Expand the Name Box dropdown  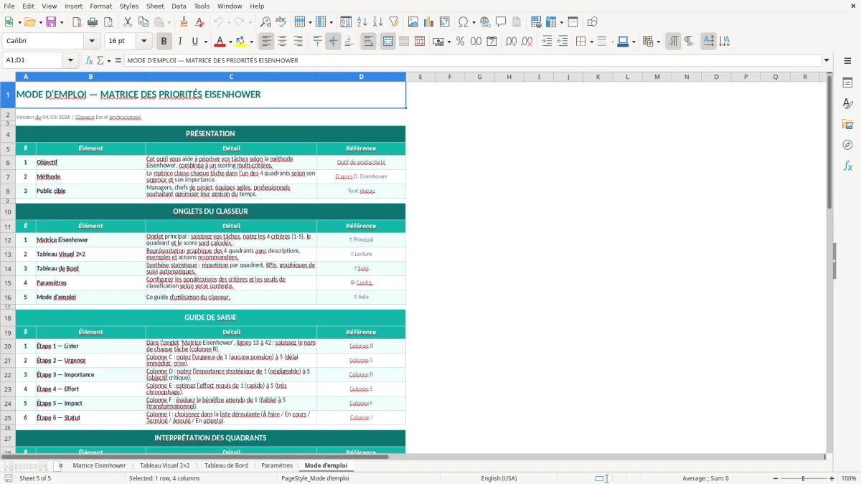(70, 60)
